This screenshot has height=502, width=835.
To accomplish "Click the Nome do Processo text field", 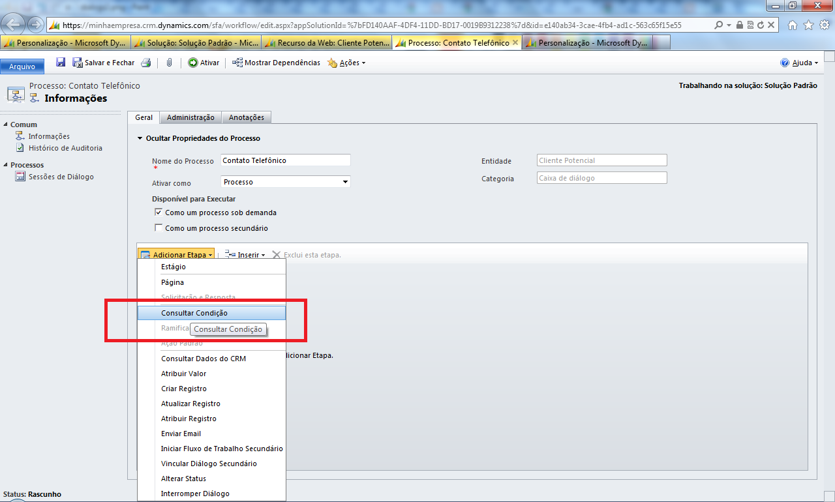I will (285, 160).
